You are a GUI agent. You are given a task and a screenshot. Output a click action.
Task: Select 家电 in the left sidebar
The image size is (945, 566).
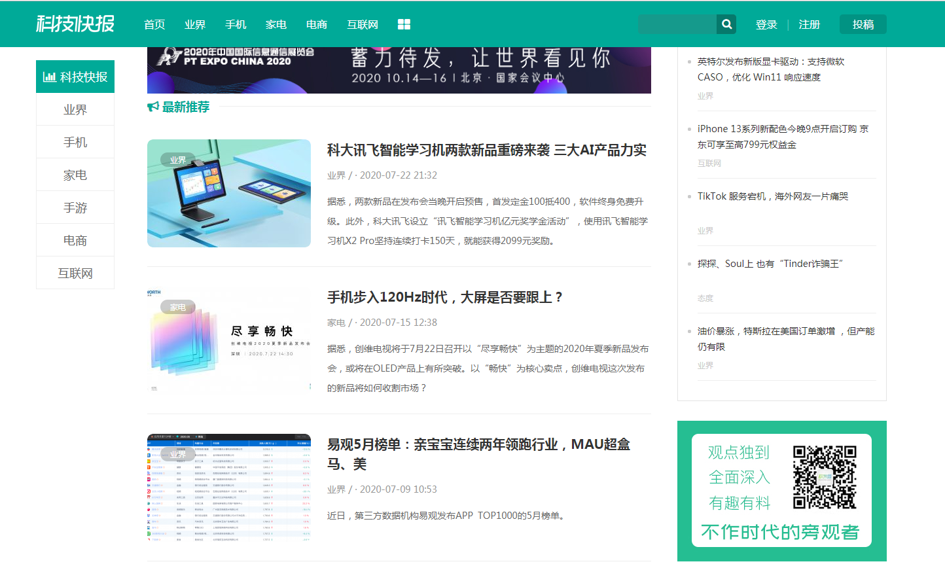coord(75,175)
